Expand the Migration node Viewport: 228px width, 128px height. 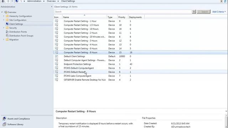click(4, 39)
